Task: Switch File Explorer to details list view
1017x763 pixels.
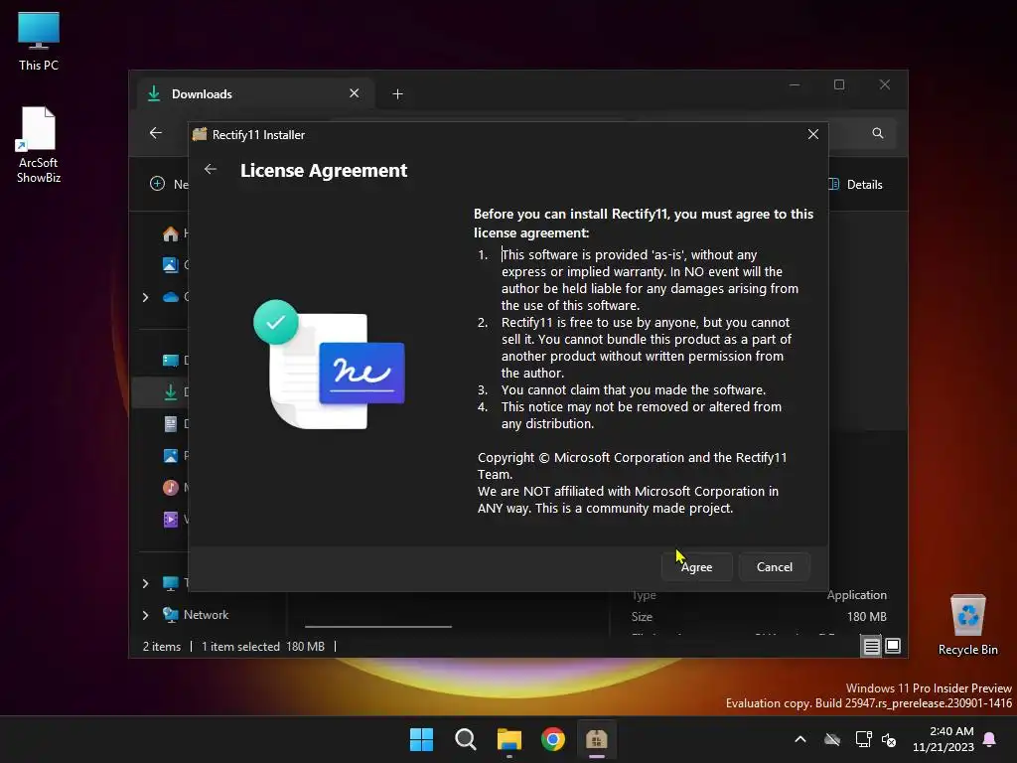Action: (x=871, y=646)
